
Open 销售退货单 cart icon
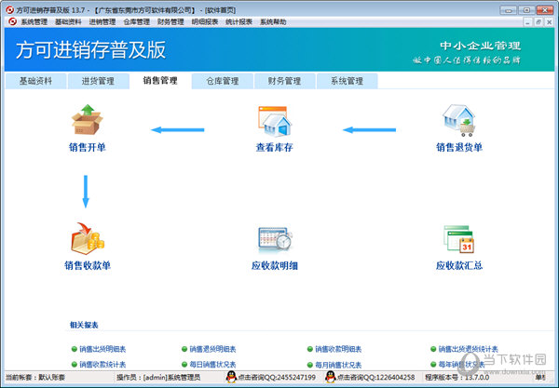click(459, 120)
